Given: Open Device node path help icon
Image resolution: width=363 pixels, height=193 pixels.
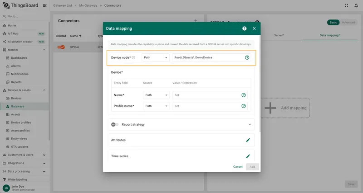Looking at the screenshot, I should click(247, 58).
